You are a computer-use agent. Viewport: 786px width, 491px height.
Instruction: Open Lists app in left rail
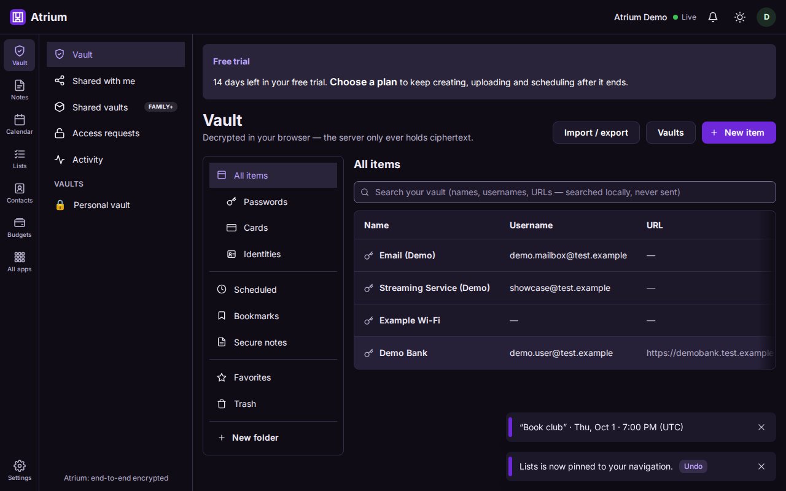click(x=20, y=158)
